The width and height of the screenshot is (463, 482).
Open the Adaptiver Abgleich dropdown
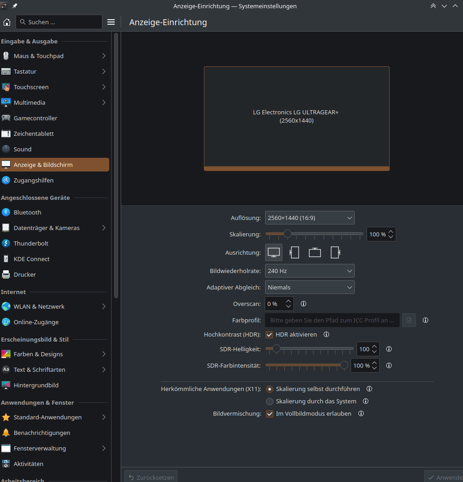point(310,288)
